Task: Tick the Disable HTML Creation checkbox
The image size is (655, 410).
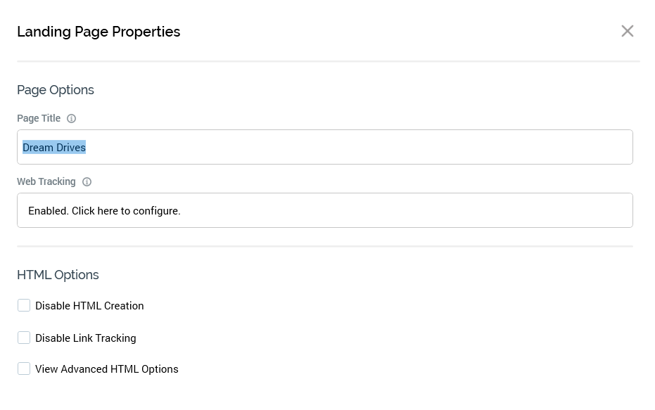Action: pos(24,305)
